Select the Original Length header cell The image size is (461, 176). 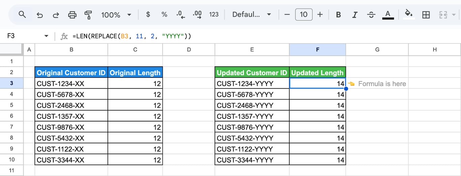[x=135, y=72]
